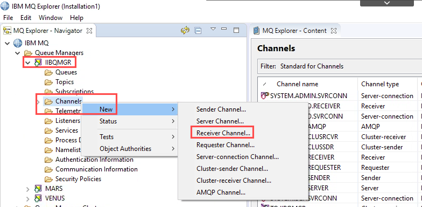Viewport: 422px width, 207px height.
Task: Select Authentication Information tree item
Action: pos(94,160)
